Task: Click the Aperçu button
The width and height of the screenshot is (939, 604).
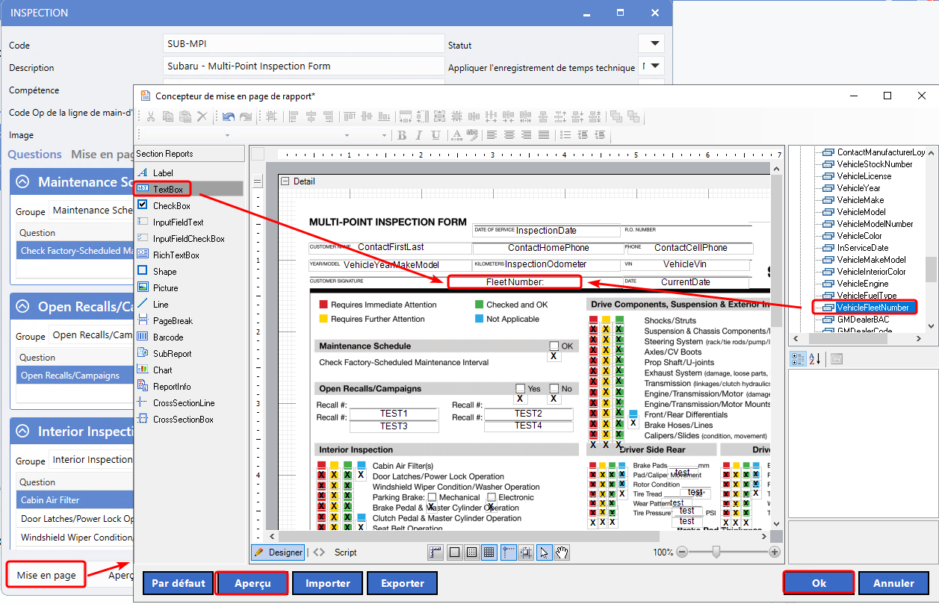Action: click(x=252, y=583)
